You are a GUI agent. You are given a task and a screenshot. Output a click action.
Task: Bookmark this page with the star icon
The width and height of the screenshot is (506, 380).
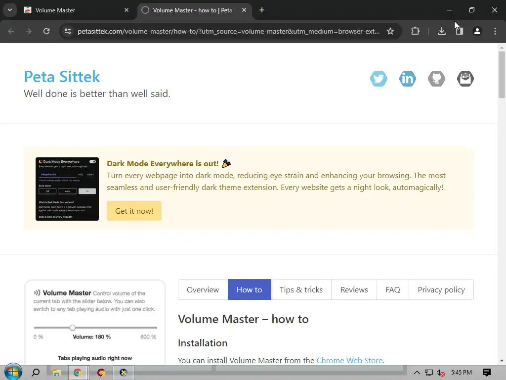pos(390,31)
